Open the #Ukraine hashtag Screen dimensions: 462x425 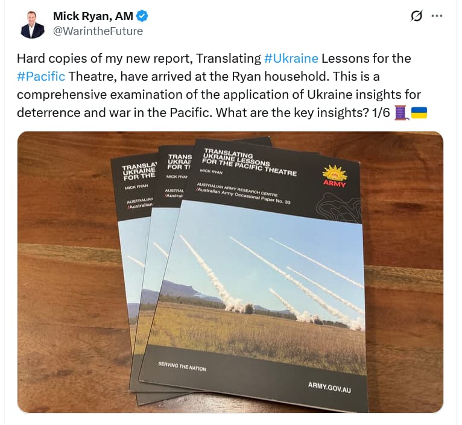point(291,58)
